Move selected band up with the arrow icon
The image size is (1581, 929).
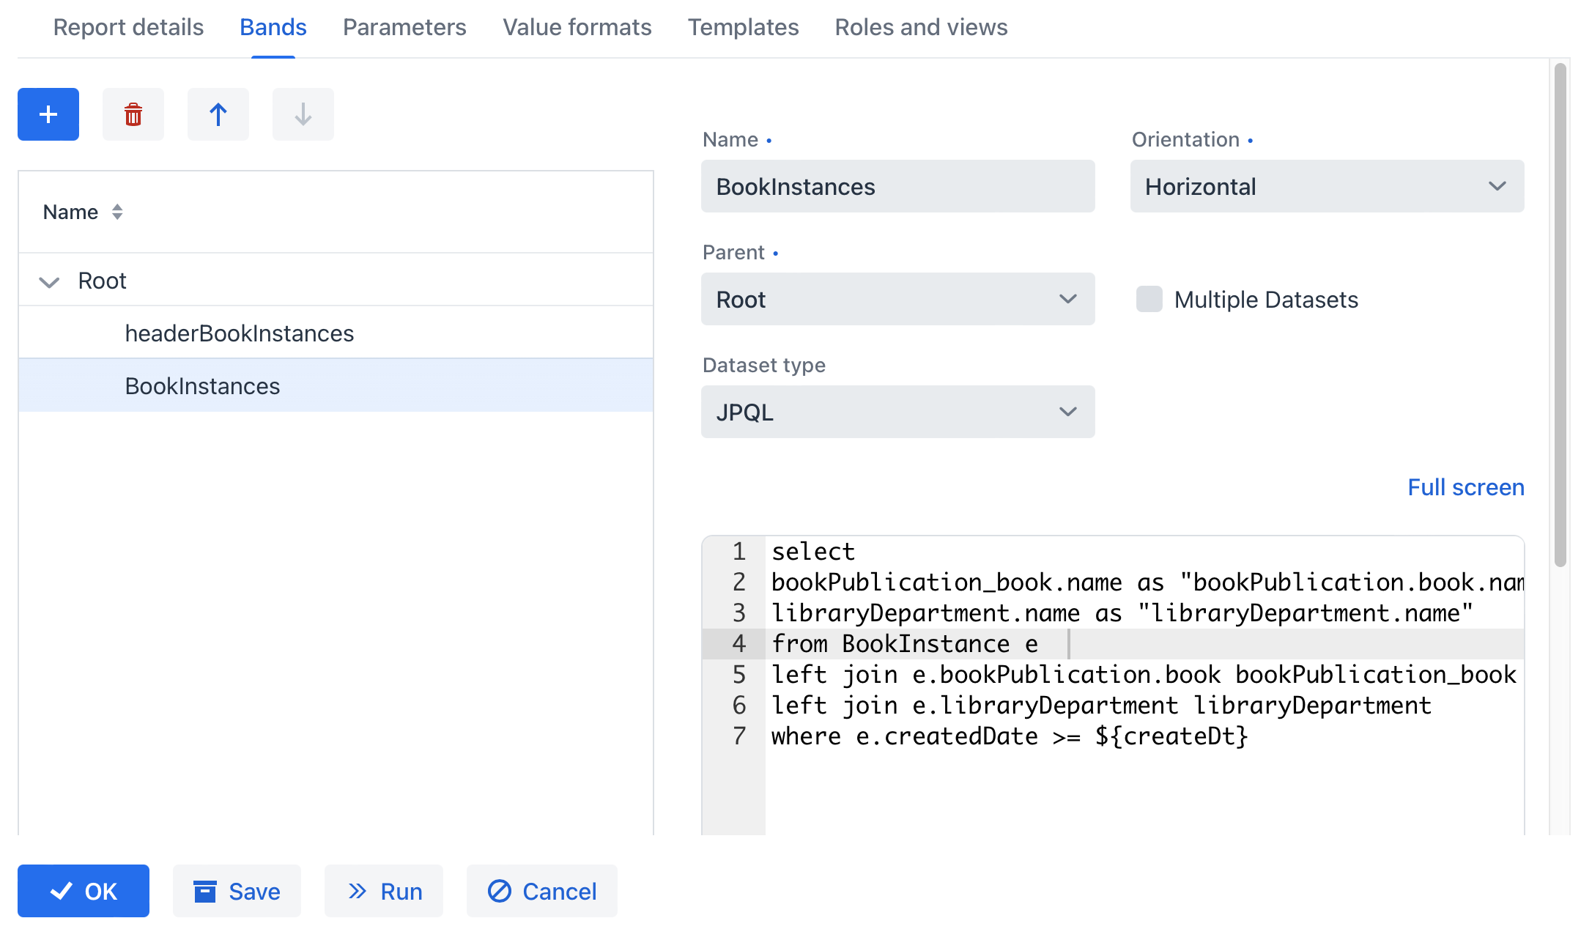218,114
